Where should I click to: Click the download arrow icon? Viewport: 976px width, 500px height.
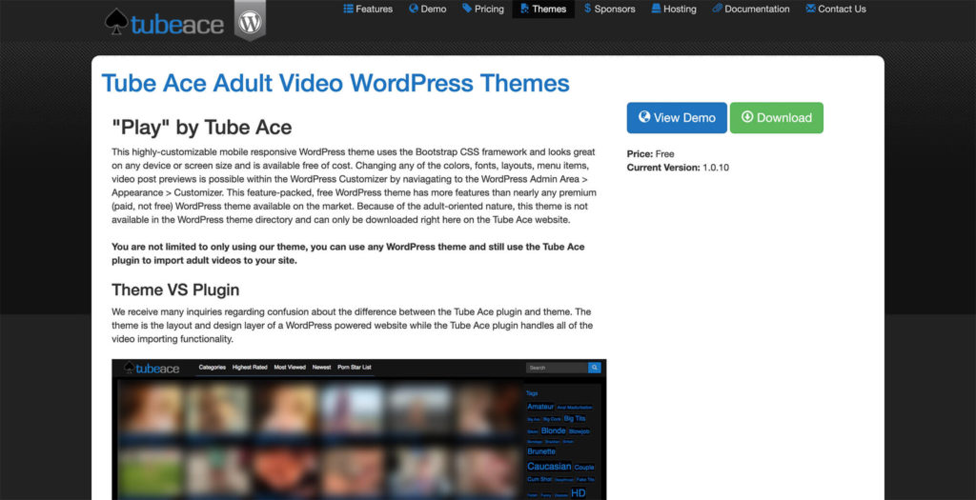tap(747, 117)
